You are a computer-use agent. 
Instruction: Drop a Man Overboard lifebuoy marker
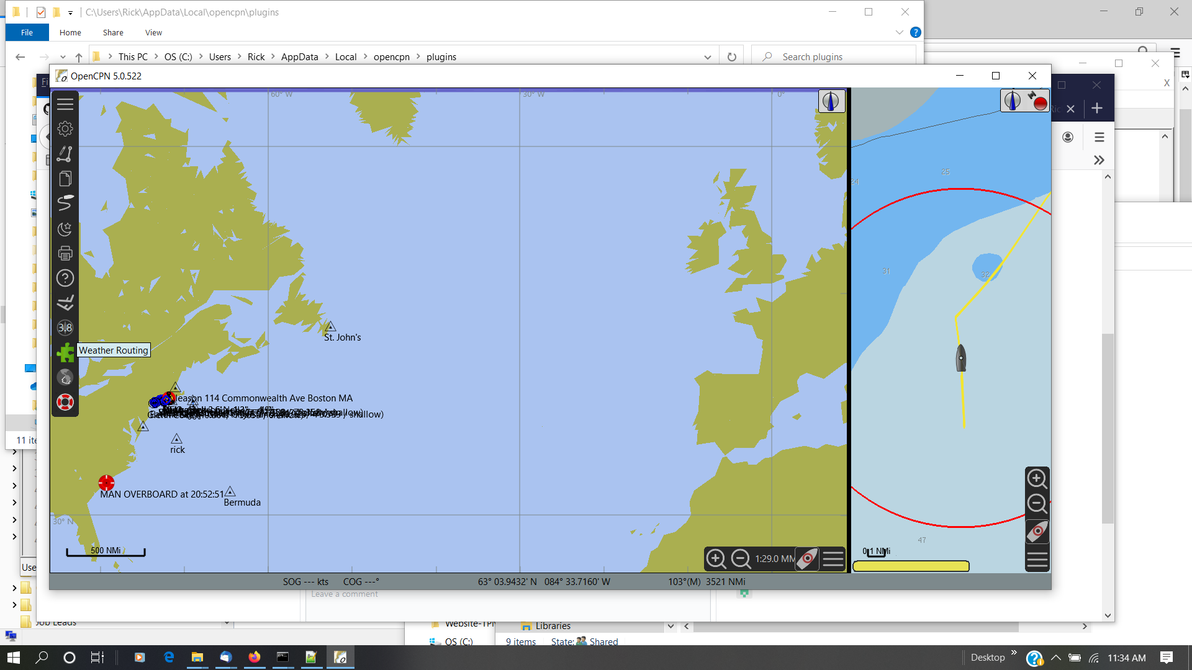(x=65, y=402)
